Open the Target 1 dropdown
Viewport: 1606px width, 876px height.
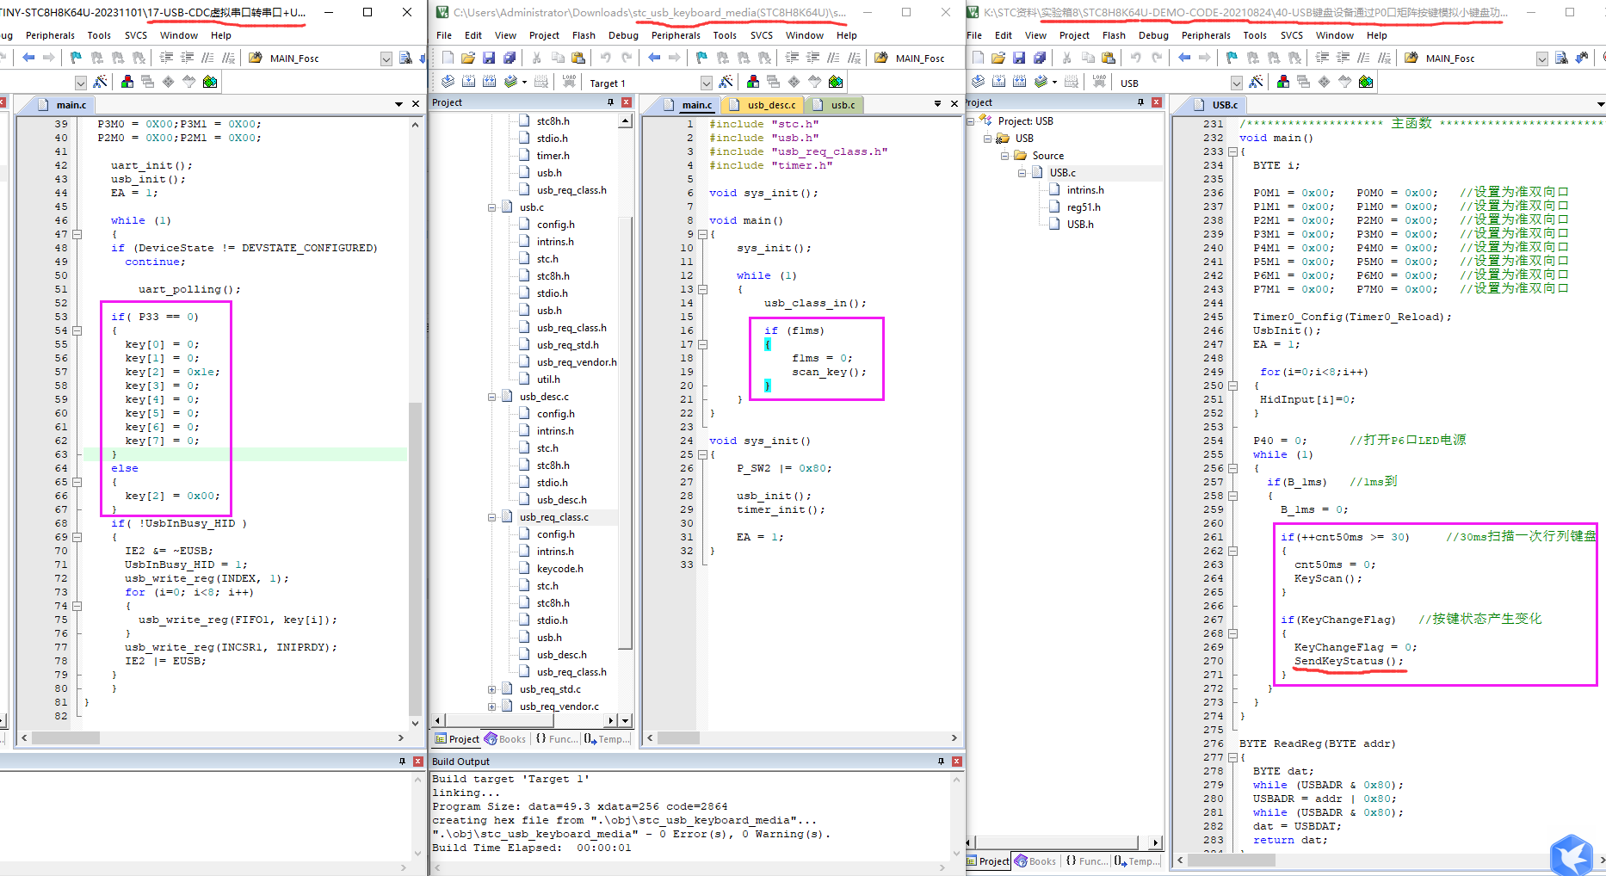[707, 83]
